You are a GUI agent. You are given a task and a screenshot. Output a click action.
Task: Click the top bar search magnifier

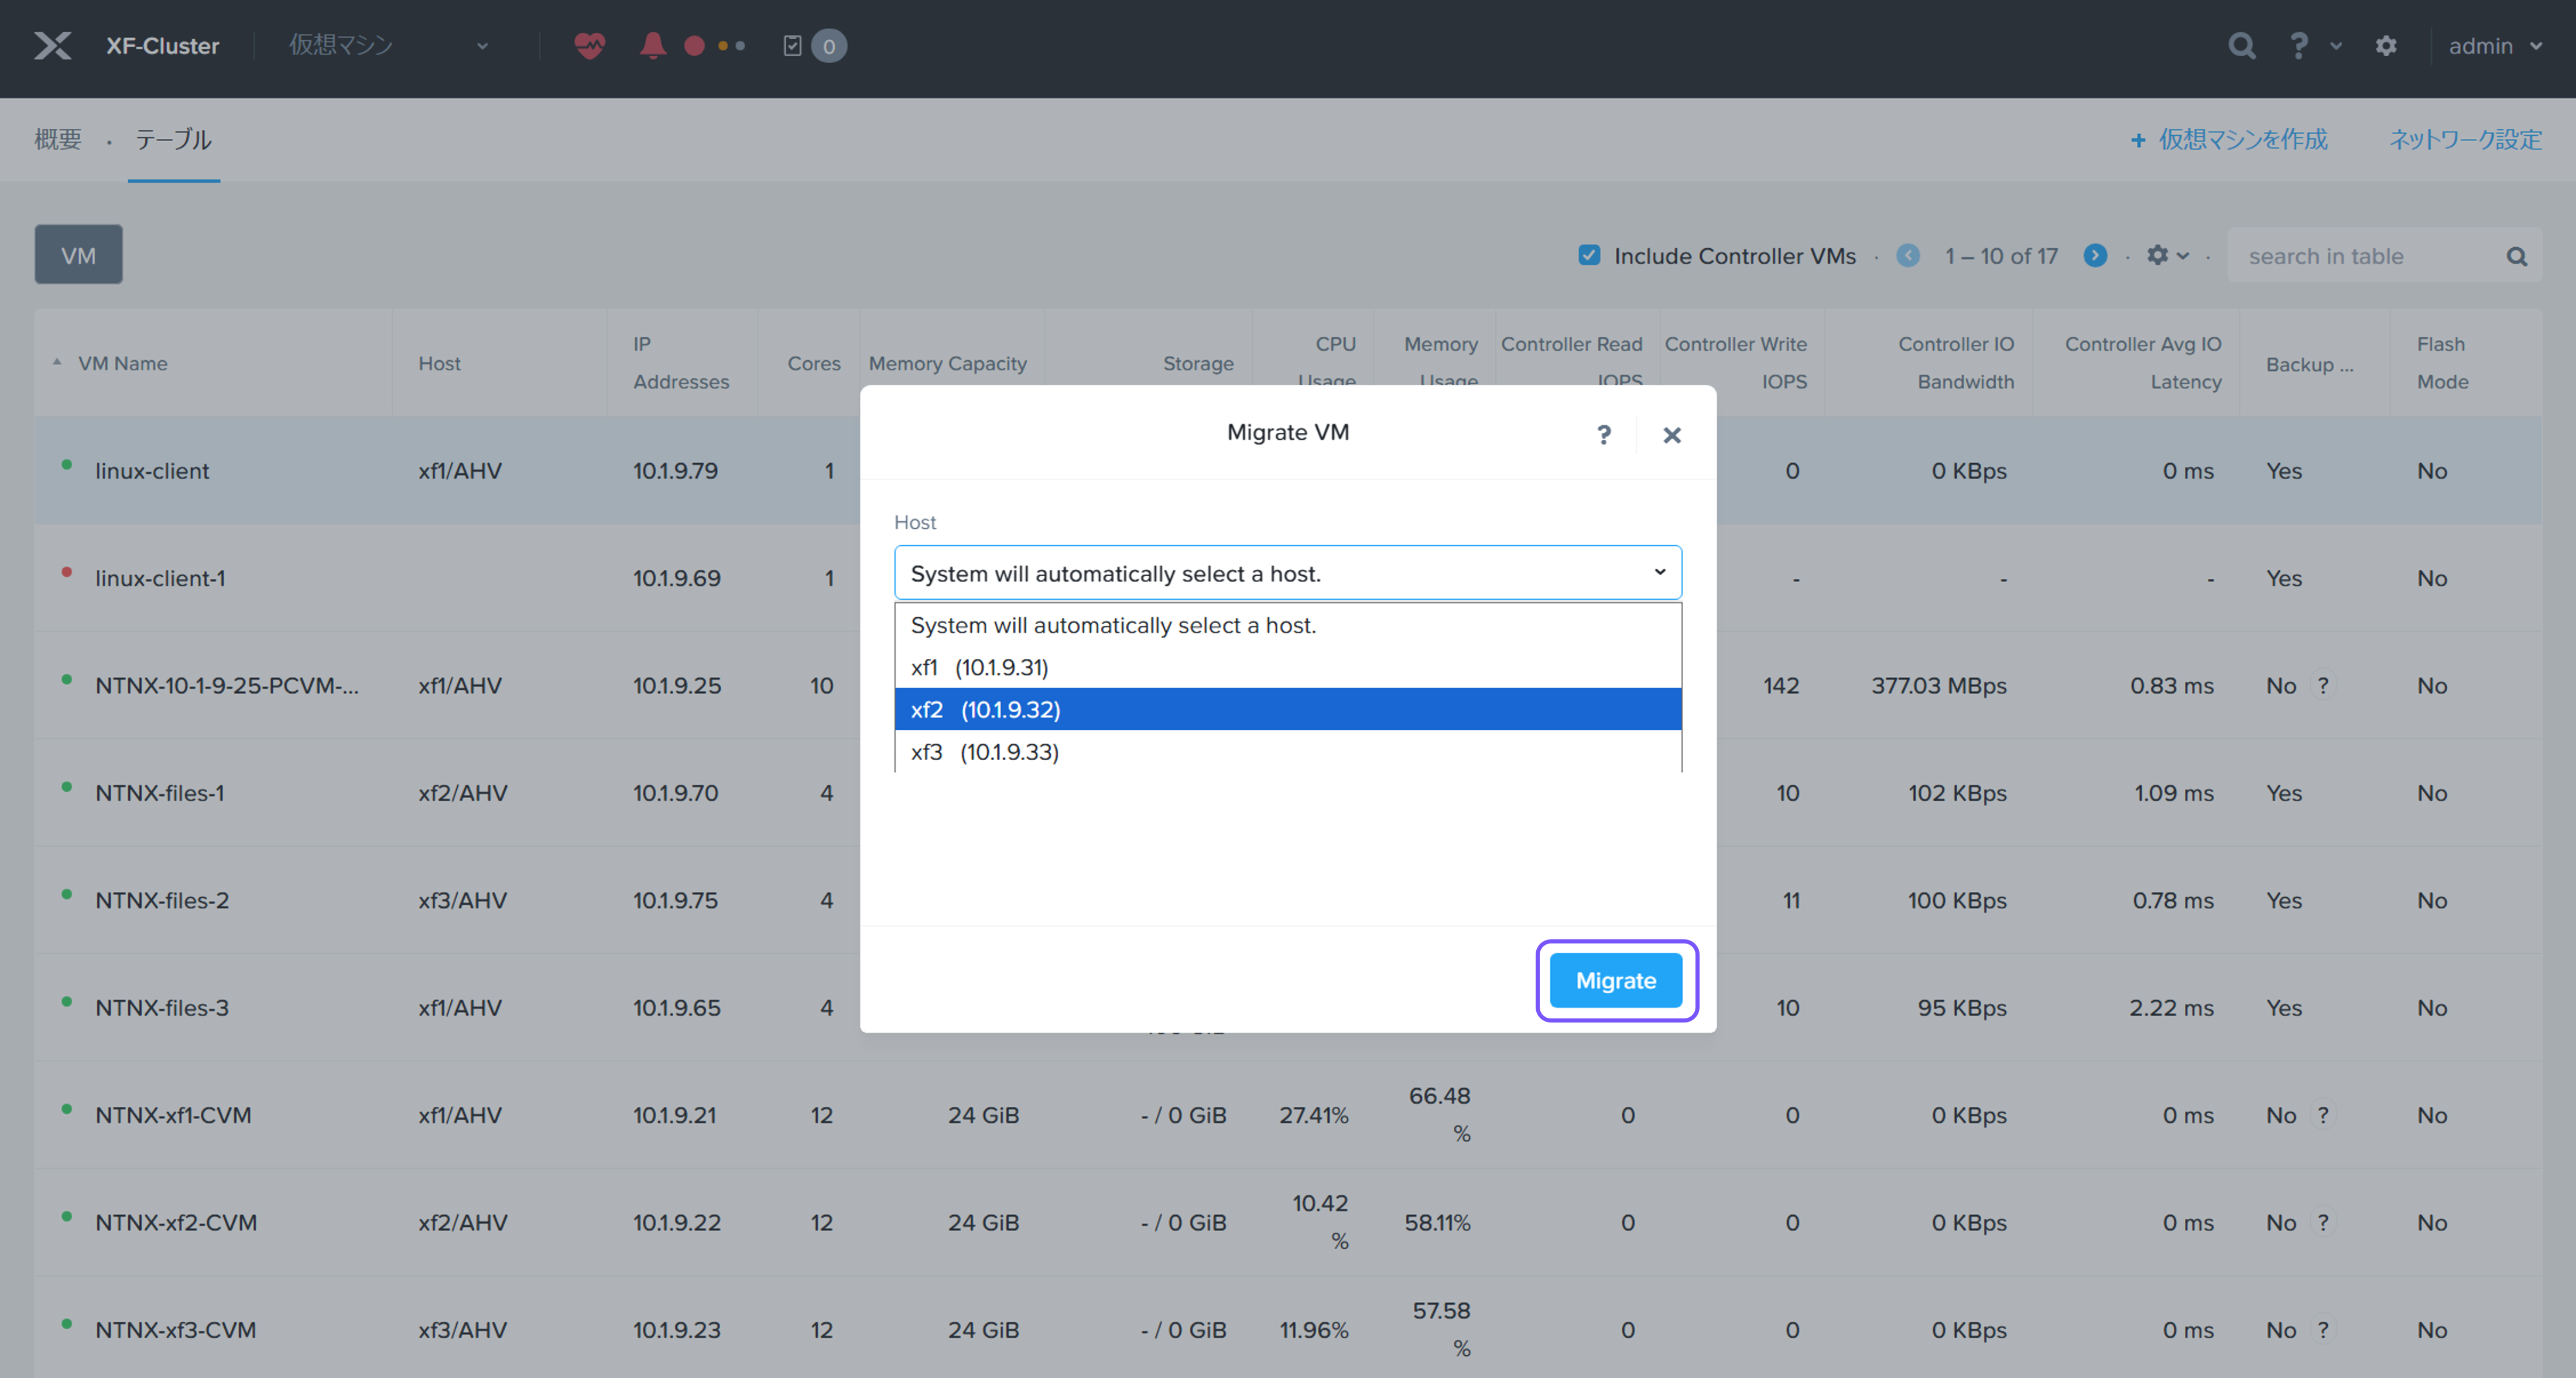pyautogui.click(x=2241, y=46)
